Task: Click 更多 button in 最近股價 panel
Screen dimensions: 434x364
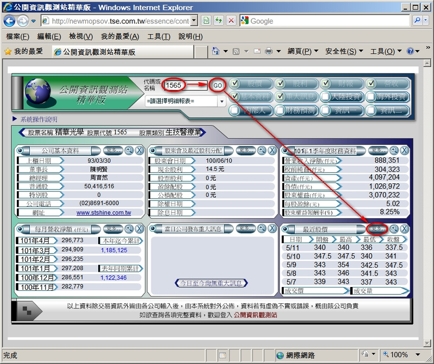Action: 377,229
